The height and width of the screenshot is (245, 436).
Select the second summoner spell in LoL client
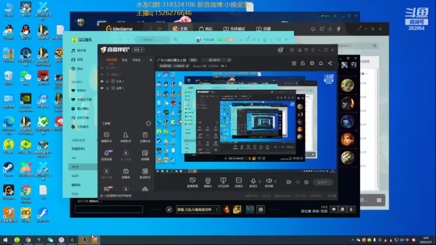point(237,210)
